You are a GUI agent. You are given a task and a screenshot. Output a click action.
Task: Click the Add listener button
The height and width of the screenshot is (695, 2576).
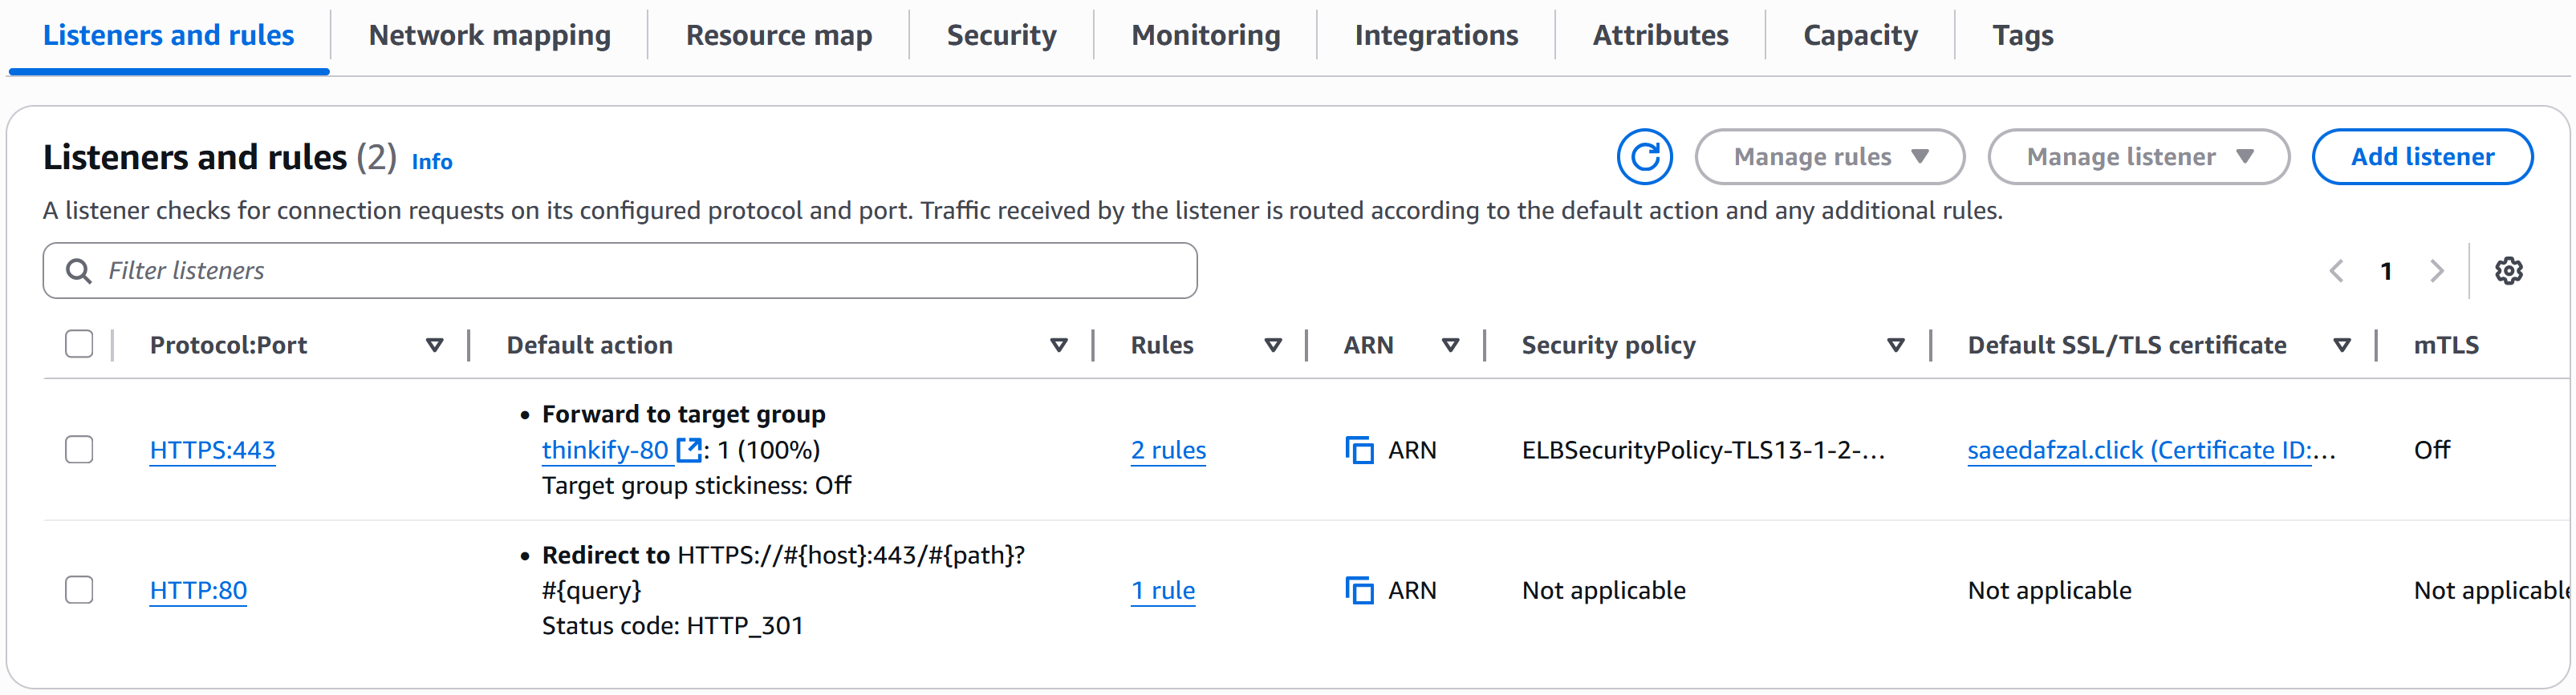(x=2421, y=157)
